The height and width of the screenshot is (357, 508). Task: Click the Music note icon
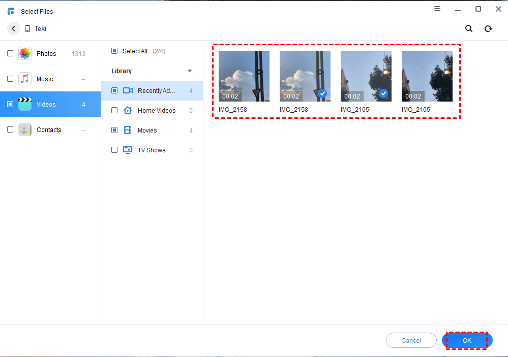[x=25, y=79]
